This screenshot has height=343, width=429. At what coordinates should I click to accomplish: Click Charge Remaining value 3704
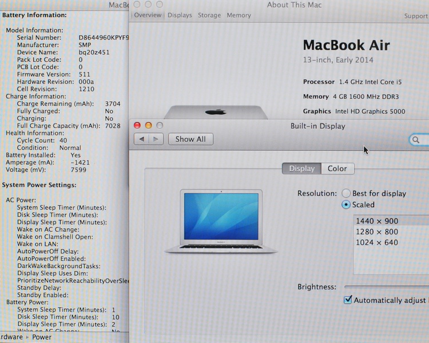(x=113, y=104)
